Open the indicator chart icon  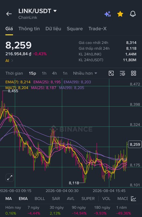133,198
